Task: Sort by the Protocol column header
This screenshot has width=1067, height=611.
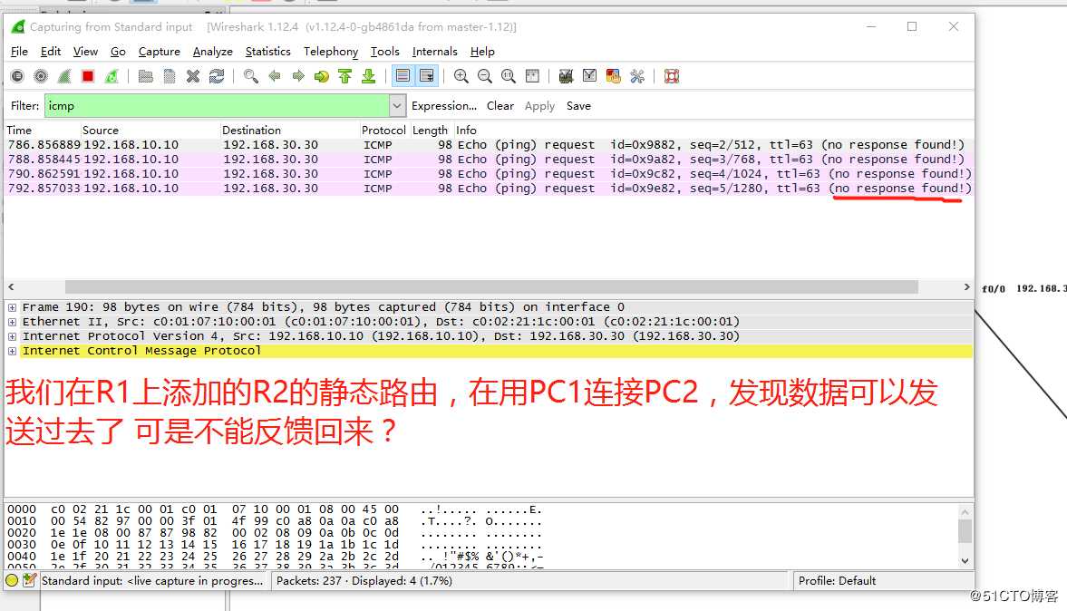Action: [x=383, y=130]
